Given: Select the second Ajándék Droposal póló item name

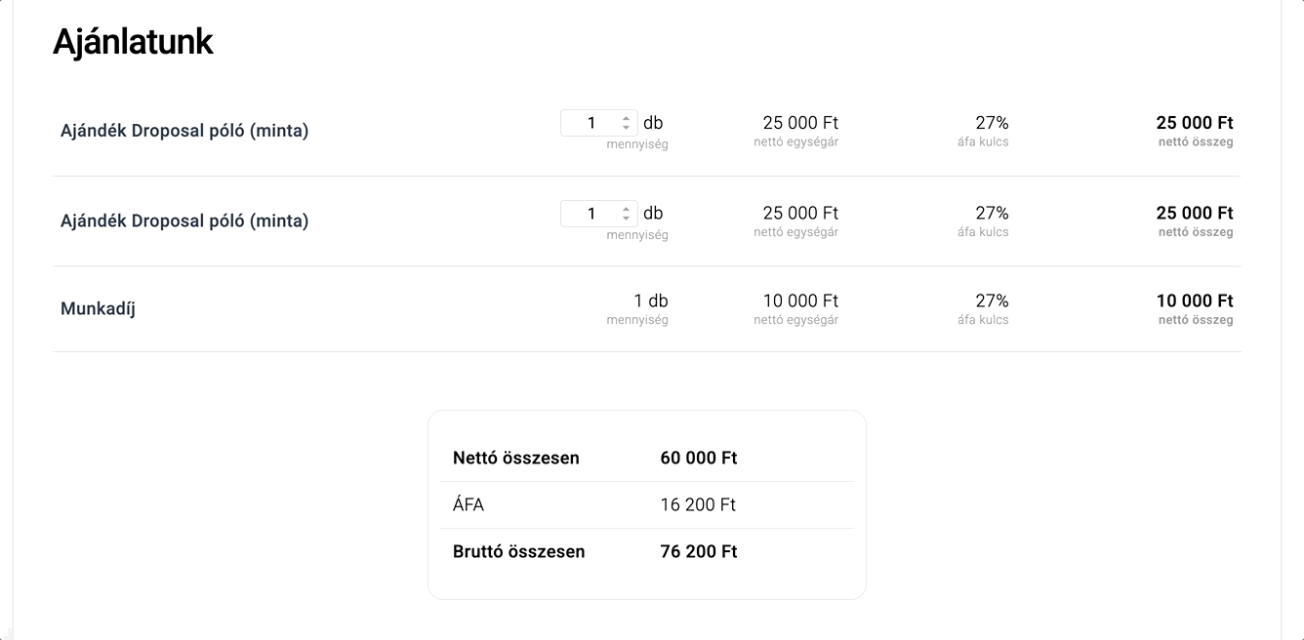Looking at the screenshot, I should 184,220.
